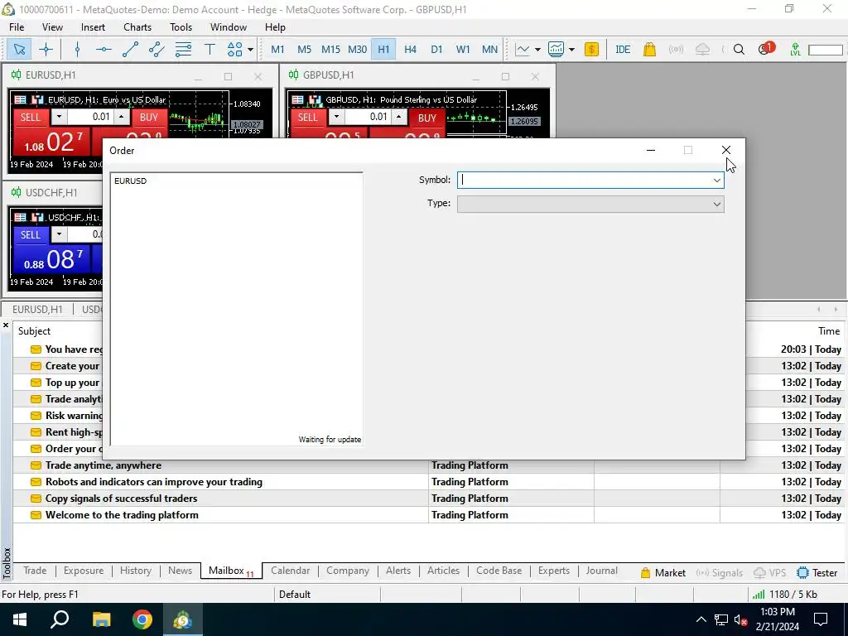Close the Toolbox panel with X

[x=6, y=325]
